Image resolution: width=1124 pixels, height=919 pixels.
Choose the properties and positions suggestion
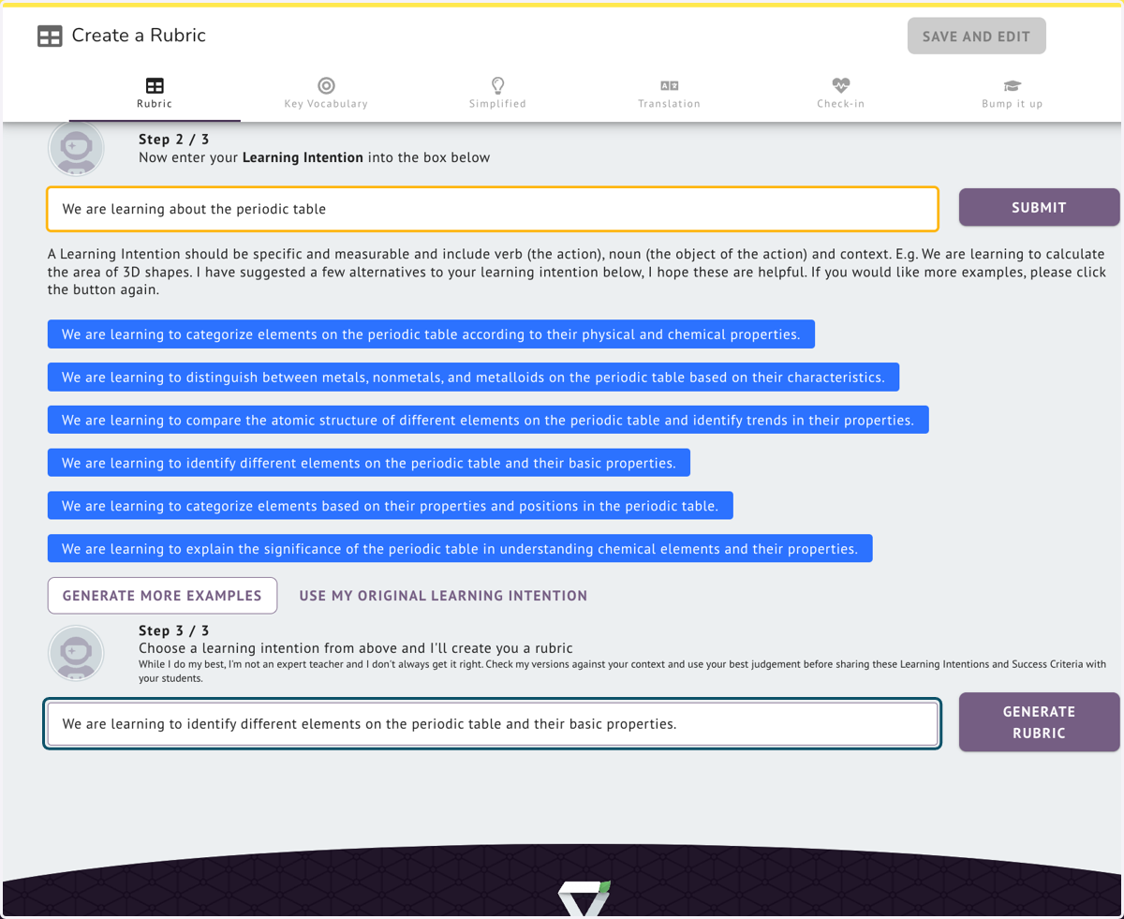390,506
